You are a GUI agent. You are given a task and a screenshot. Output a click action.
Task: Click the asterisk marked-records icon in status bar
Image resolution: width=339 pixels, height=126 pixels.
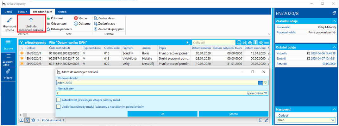pyautogui.click(x=33, y=120)
